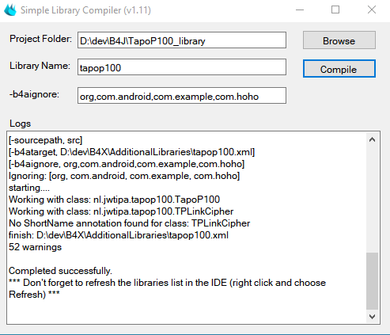Viewport: 390px width, 335px height.
Task: Click the window title 'Simple Library Compiler (v1.11)'
Action: pyautogui.click(x=85, y=10)
